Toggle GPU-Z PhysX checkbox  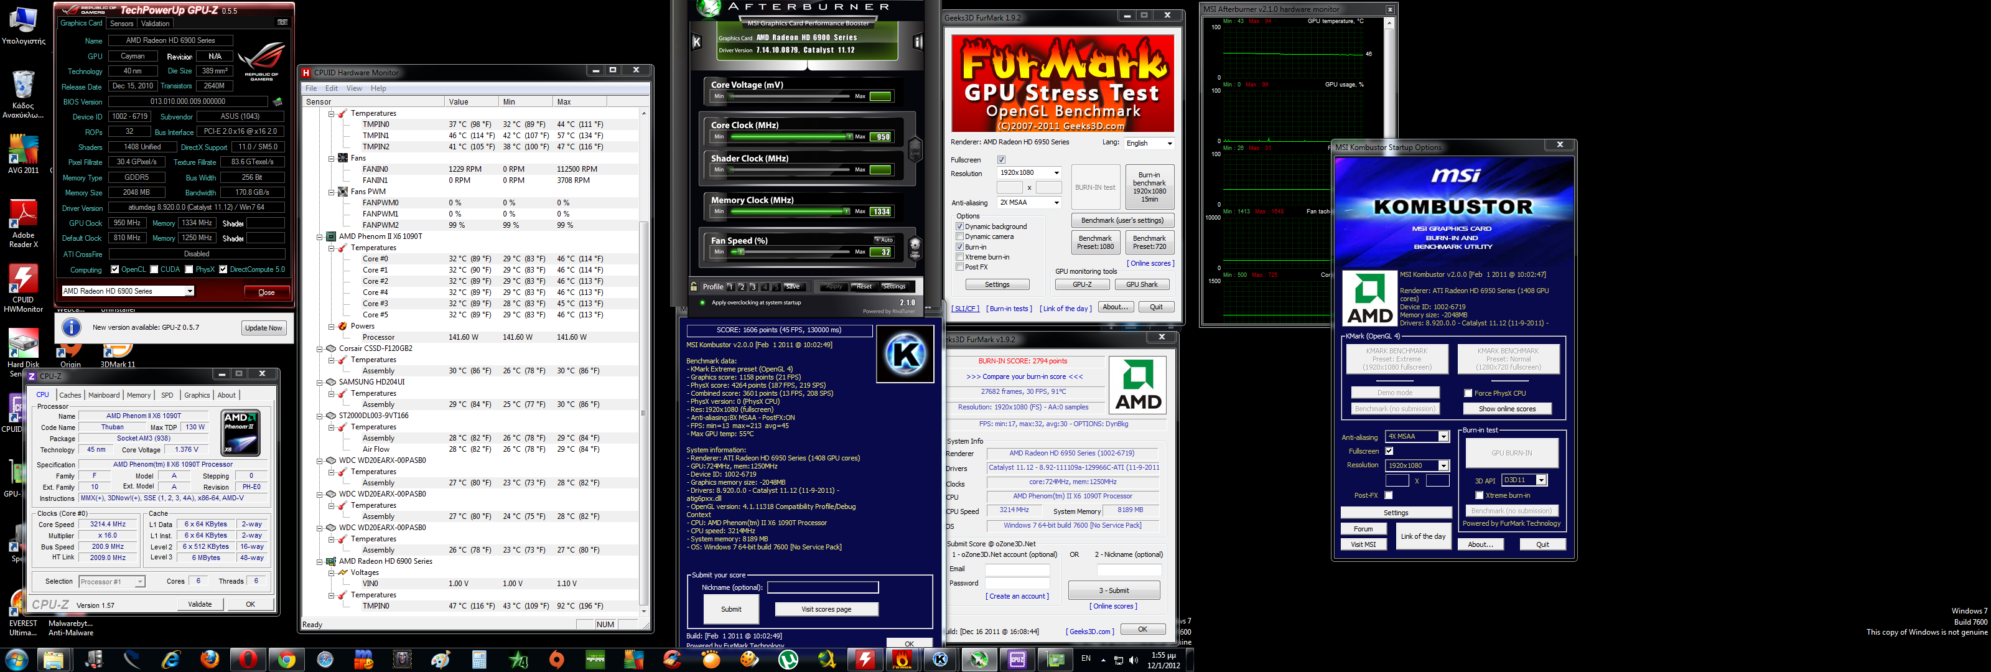click(x=189, y=269)
